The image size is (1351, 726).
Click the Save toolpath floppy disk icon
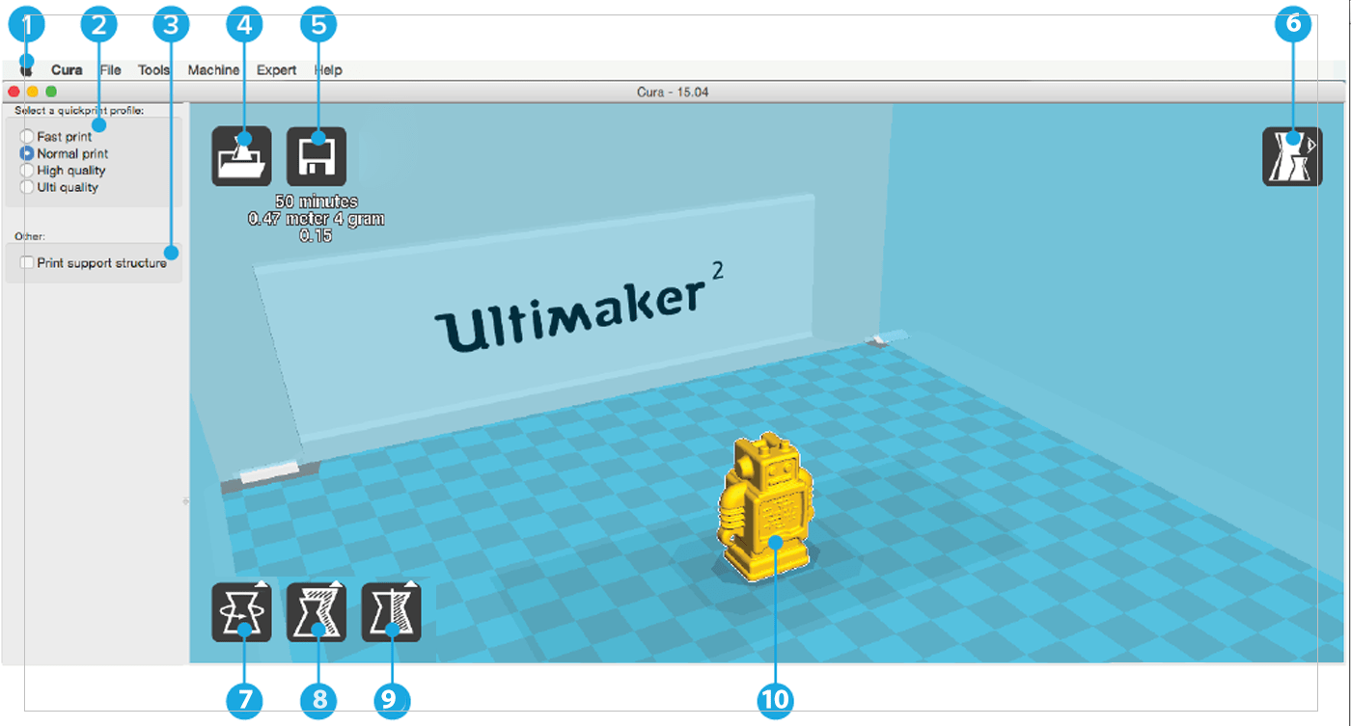coord(317,156)
